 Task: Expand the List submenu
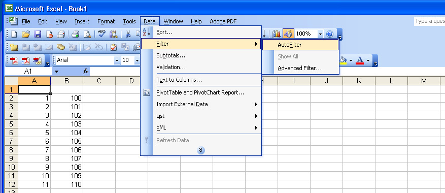[201, 116]
